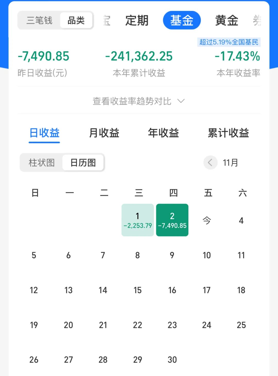The image size is (278, 376).
Task: Select calendar day 16
Action: coord(172,290)
